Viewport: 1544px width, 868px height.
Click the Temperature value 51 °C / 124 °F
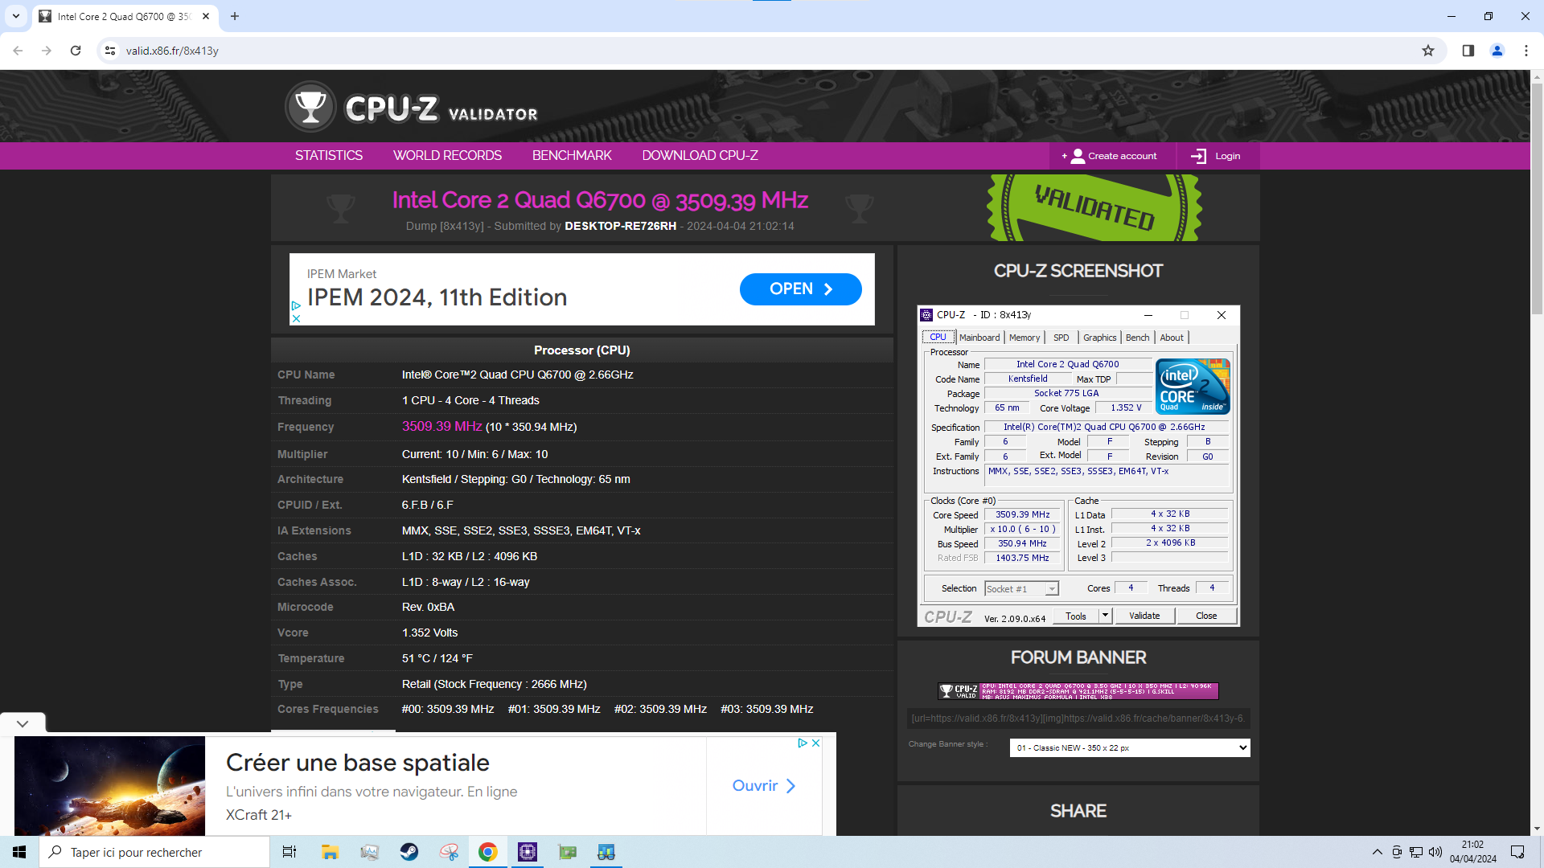437,658
